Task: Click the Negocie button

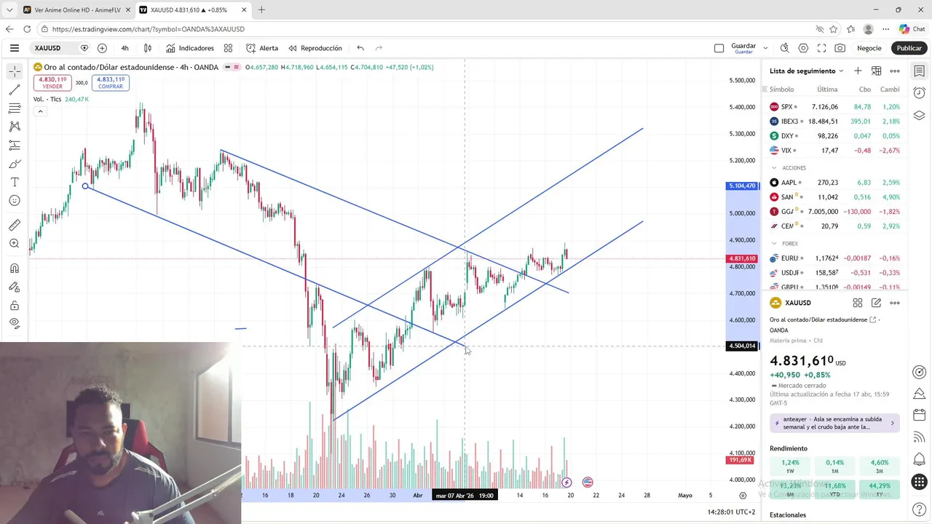Action: click(x=869, y=48)
